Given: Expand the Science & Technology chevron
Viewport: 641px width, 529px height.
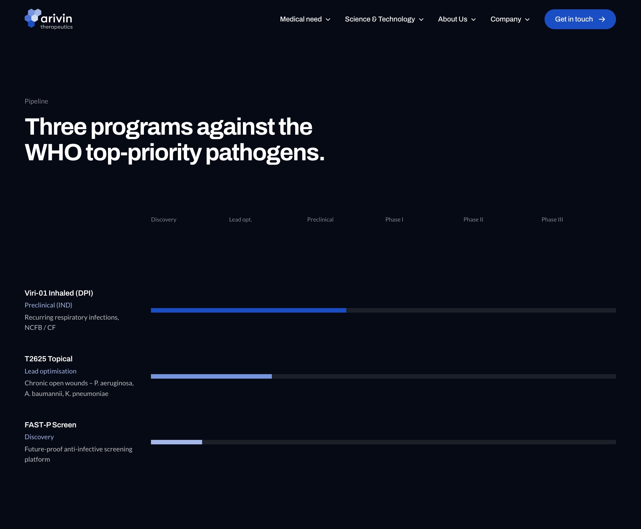Looking at the screenshot, I should pyautogui.click(x=421, y=20).
